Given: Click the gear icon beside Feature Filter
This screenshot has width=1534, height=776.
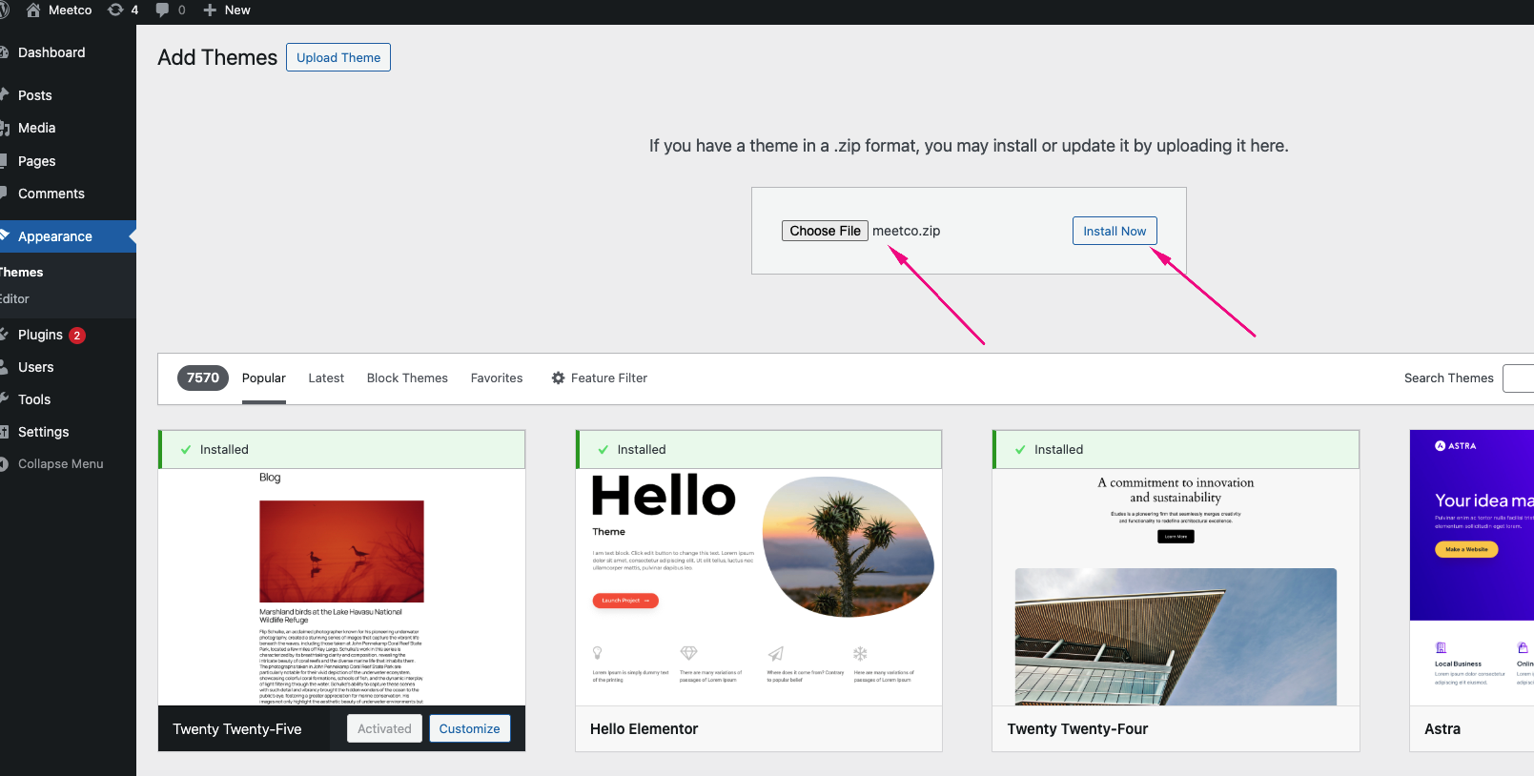Looking at the screenshot, I should click(x=559, y=378).
